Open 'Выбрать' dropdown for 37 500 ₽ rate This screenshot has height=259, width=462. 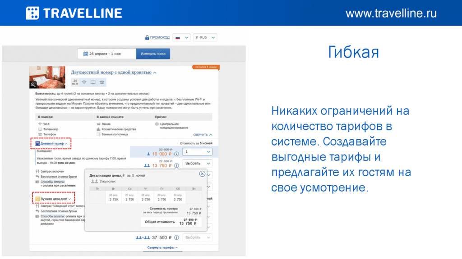(x=197, y=237)
